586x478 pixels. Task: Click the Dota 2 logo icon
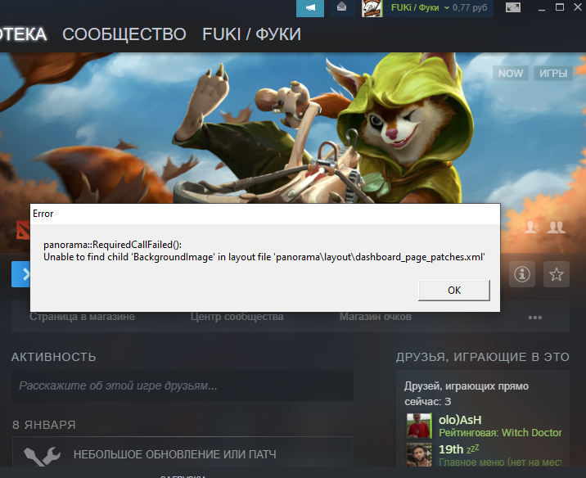[x=23, y=230]
